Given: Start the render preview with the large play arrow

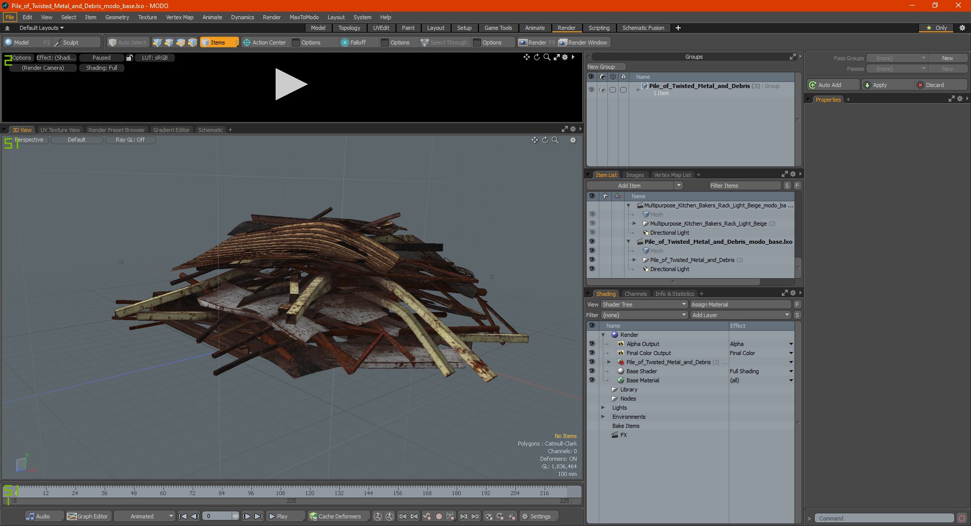Looking at the screenshot, I should pos(291,84).
